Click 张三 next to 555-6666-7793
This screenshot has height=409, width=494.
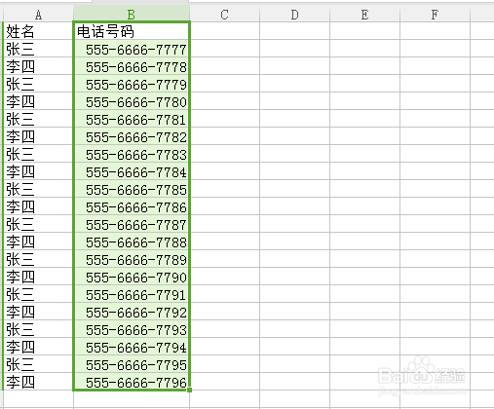coord(38,329)
